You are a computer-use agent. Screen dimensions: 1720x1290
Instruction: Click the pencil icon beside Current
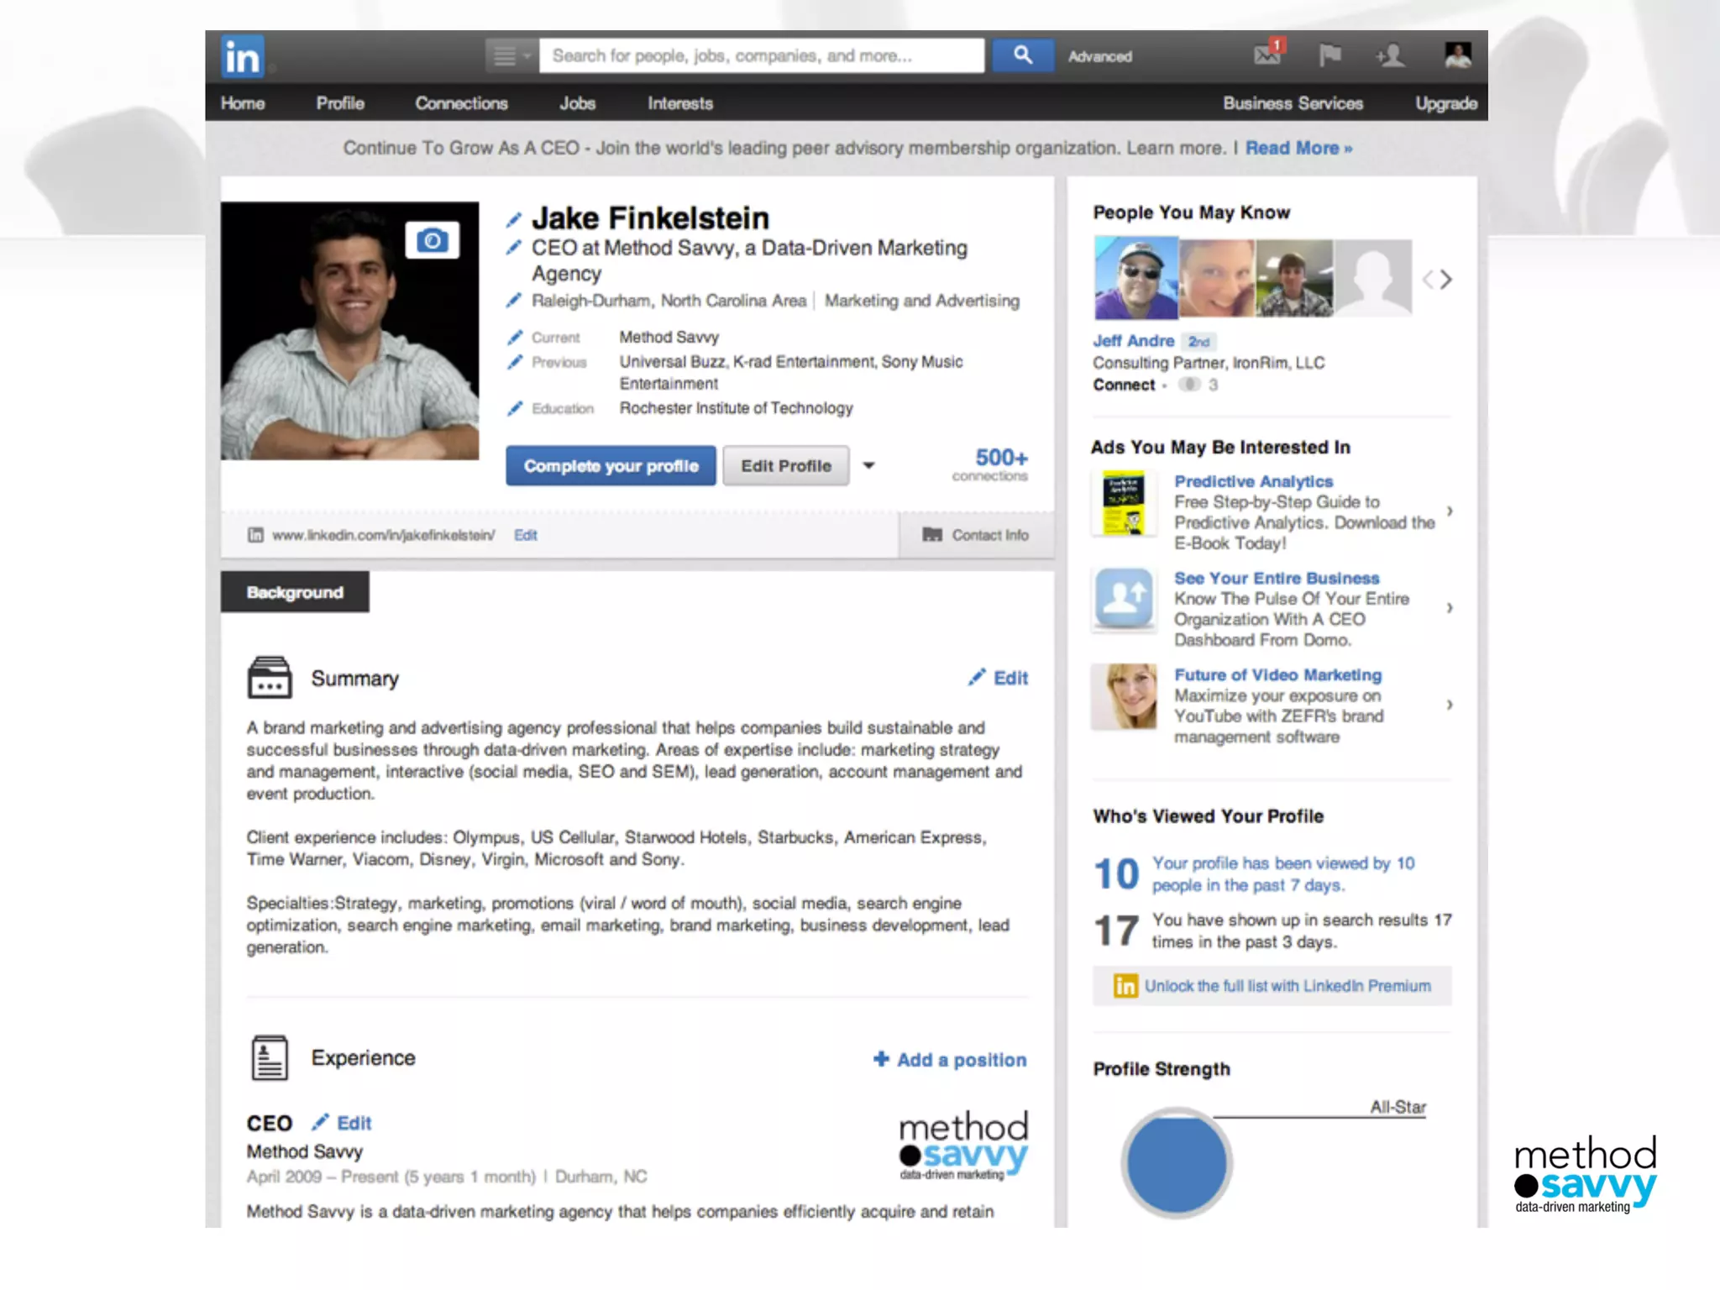coord(515,338)
